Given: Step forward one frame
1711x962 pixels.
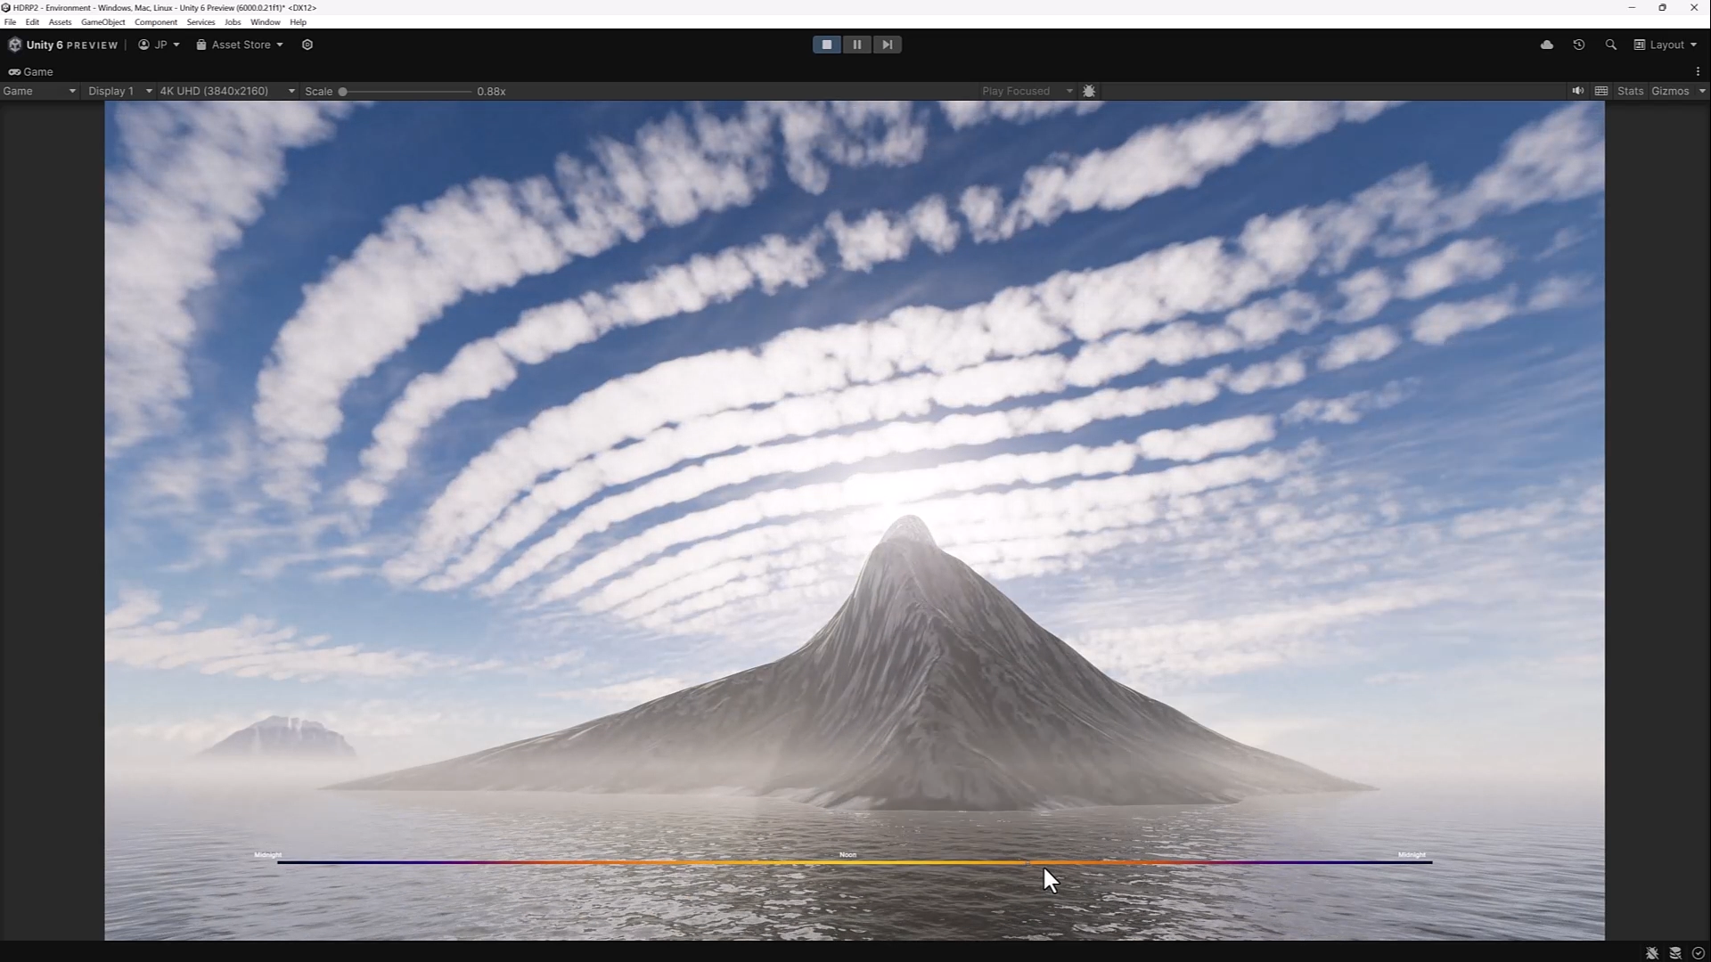Looking at the screenshot, I should (x=887, y=45).
